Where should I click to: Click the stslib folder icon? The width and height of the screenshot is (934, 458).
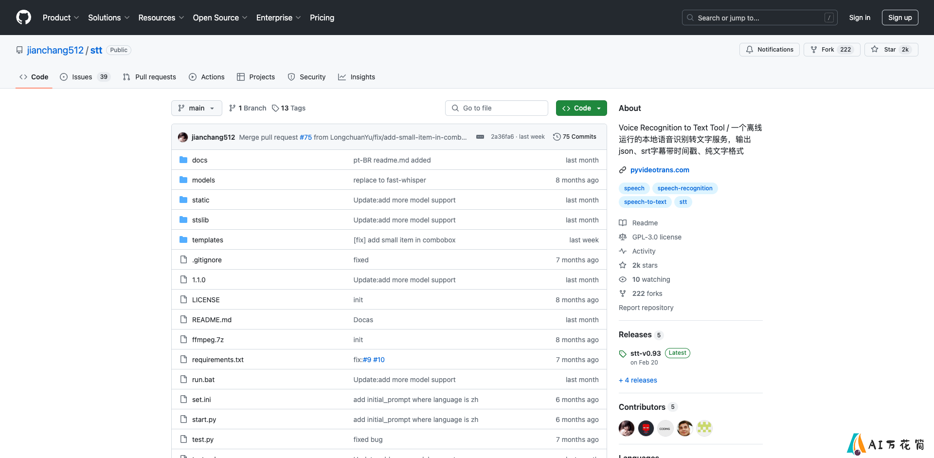pos(183,220)
